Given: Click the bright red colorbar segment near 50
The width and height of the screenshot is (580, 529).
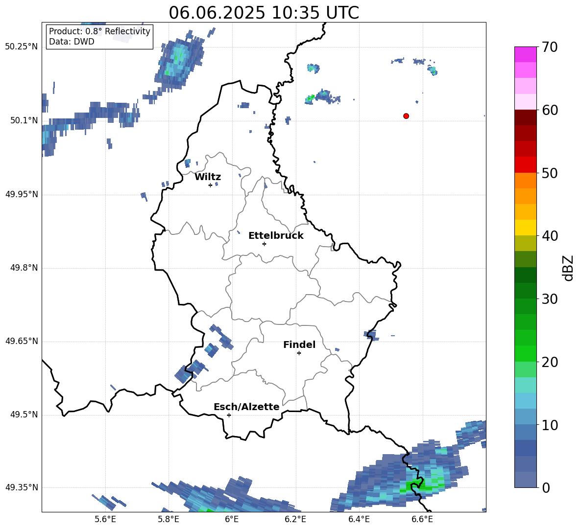Looking at the screenshot, I should point(525,165).
